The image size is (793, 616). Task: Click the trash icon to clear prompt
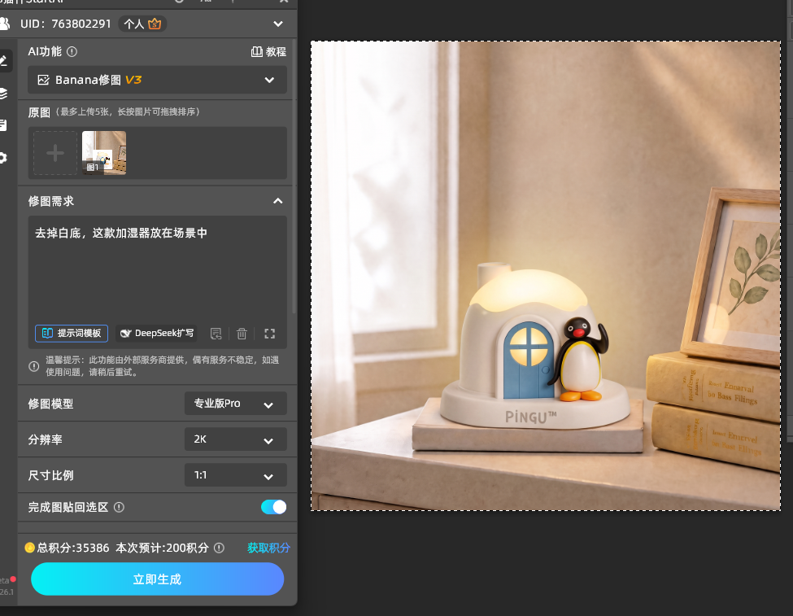[x=242, y=334]
